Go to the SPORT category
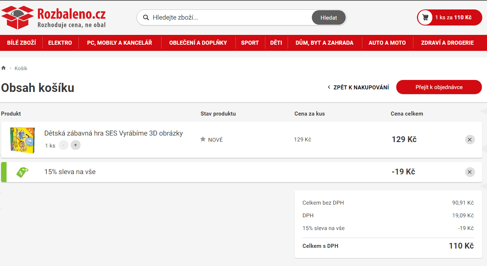The image size is (487, 266). pos(250,43)
